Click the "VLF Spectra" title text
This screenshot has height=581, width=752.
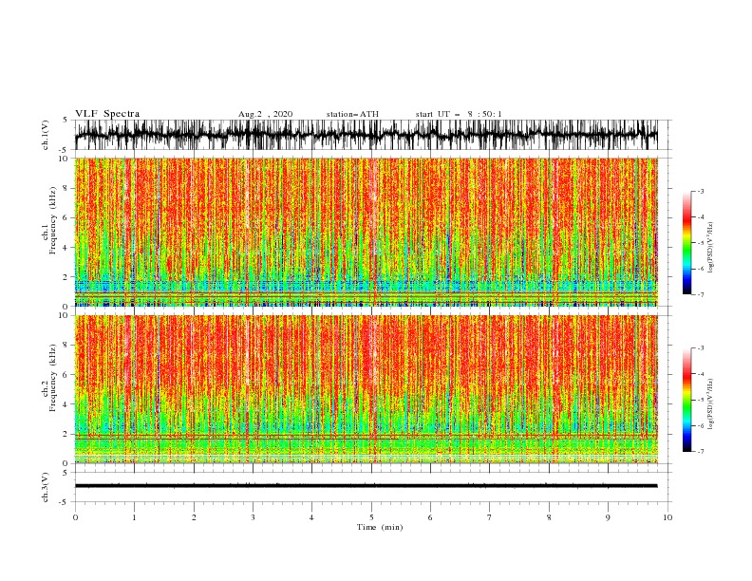pyautogui.click(x=107, y=114)
